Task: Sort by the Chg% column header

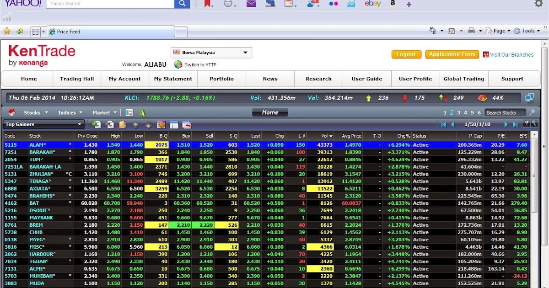Action: click(397, 136)
